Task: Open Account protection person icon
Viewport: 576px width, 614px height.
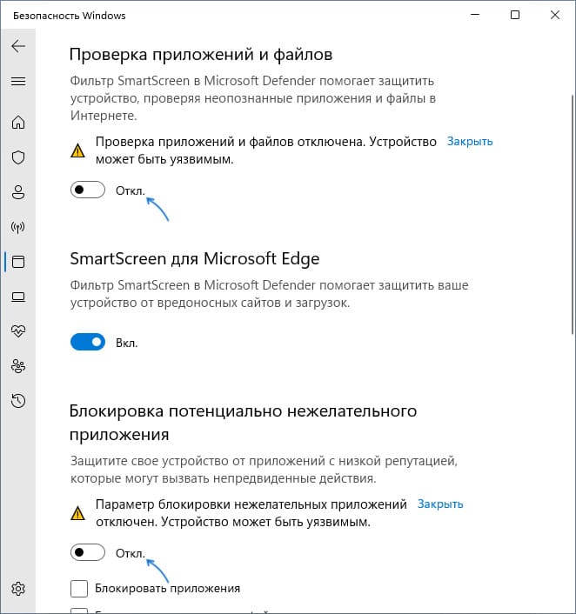Action: pyautogui.click(x=18, y=192)
